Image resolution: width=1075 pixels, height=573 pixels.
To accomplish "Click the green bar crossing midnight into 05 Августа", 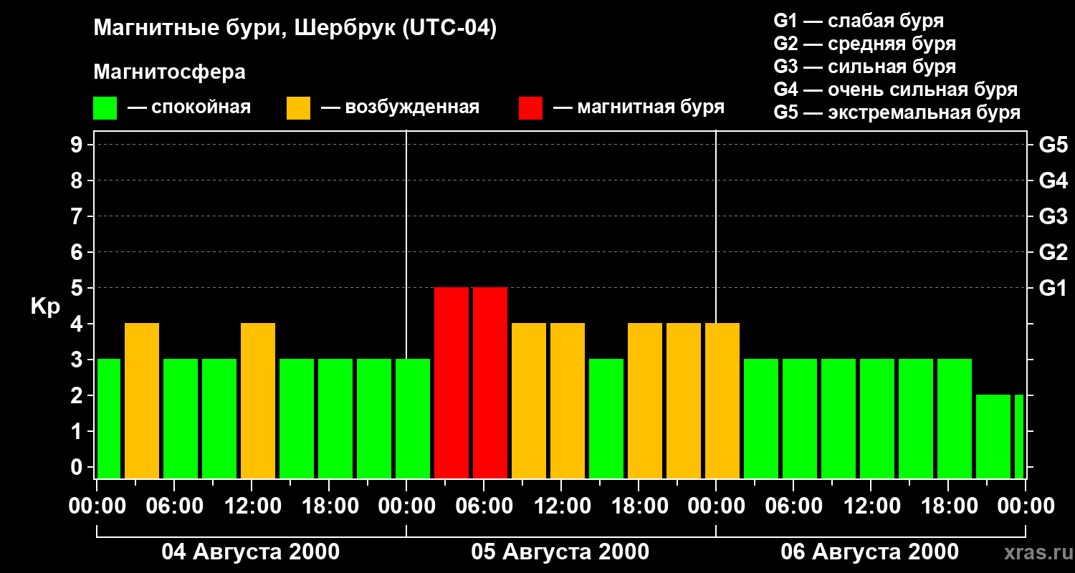I will click(x=413, y=419).
